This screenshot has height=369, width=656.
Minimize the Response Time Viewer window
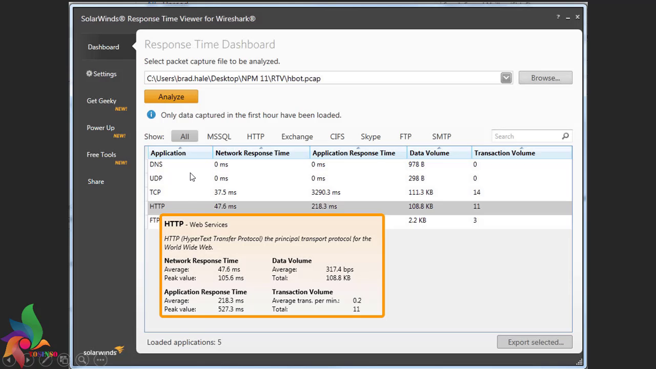tap(568, 17)
